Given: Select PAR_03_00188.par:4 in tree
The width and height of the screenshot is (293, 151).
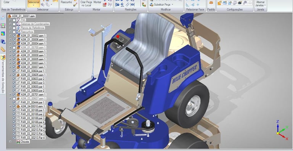Looking at the screenshot, I should point(33,122).
